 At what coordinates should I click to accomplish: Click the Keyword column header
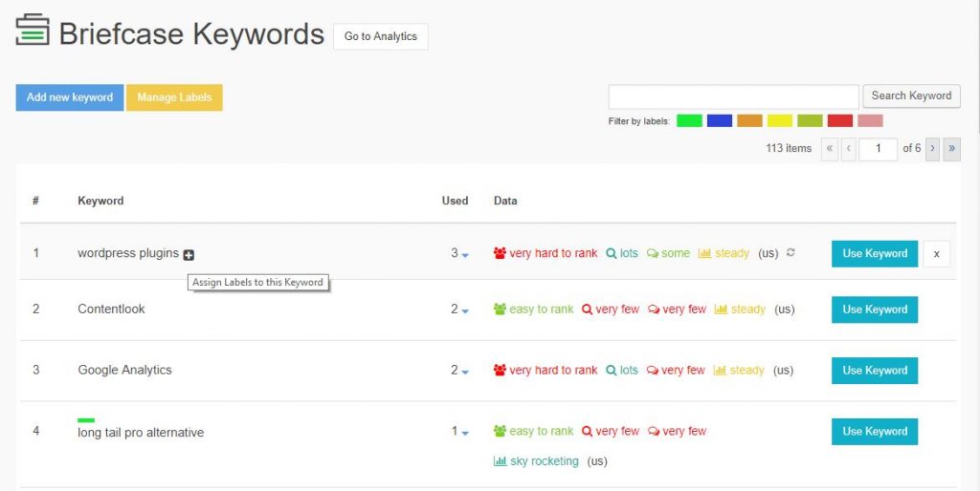[100, 201]
